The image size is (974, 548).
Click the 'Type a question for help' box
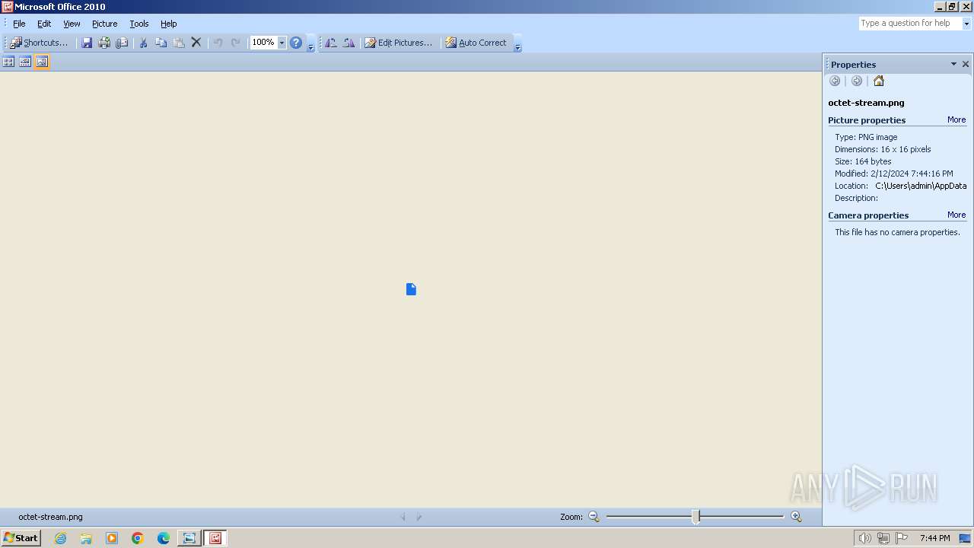pyautogui.click(x=910, y=24)
